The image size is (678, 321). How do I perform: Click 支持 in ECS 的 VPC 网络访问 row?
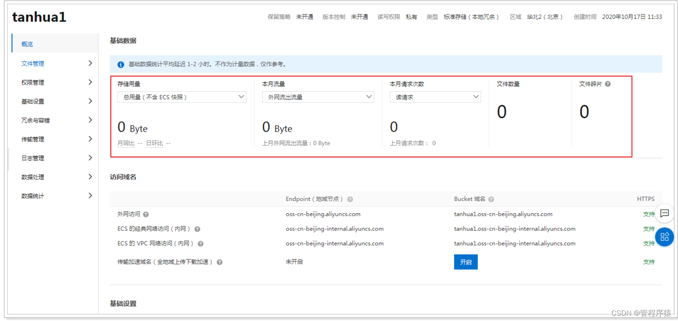point(649,243)
